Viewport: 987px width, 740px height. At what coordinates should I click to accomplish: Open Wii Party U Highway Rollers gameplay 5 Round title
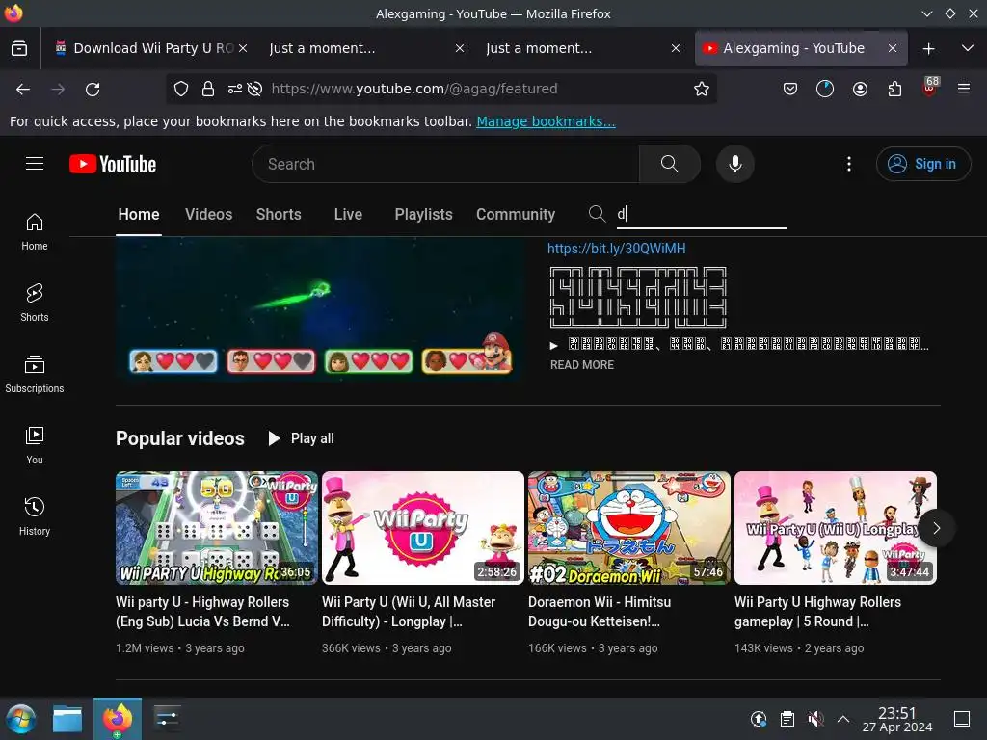point(817,612)
